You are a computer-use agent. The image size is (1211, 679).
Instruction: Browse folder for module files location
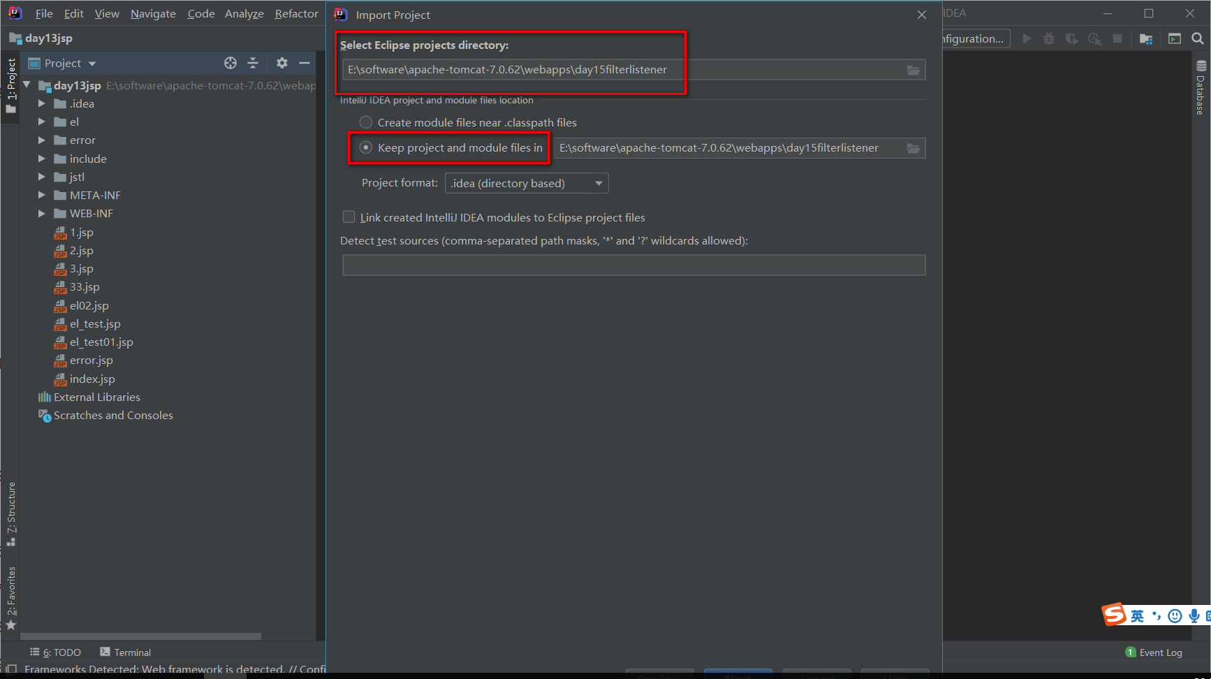point(913,148)
